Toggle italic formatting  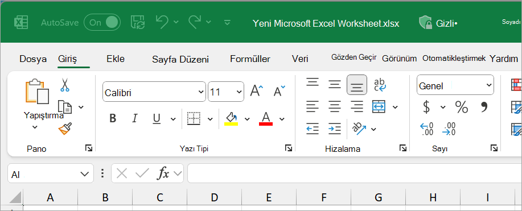coord(135,118)
